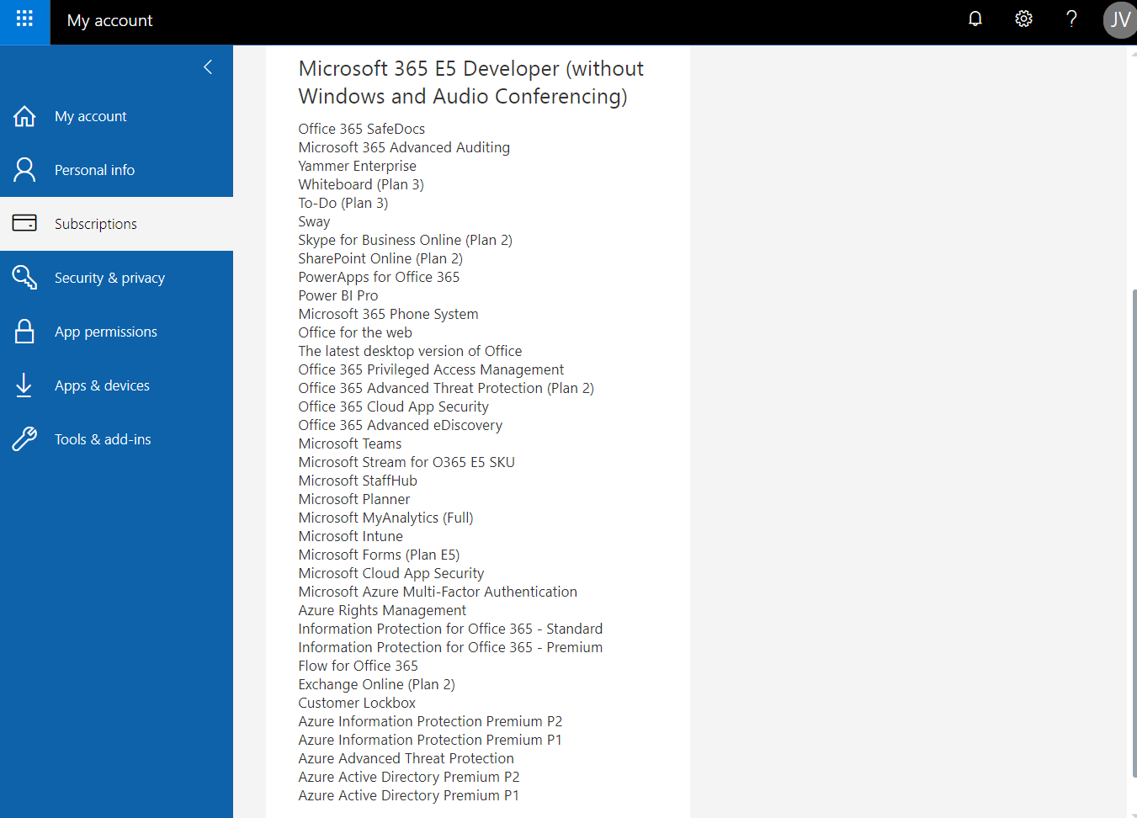
Task: Click Microsoft Azure Multi-Factor Authentication text
Action: click(438, 592)
